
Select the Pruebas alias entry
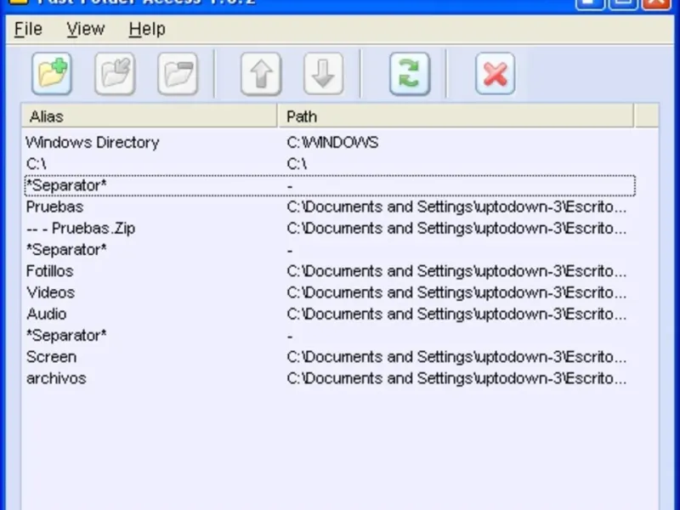tap(54, 207)
